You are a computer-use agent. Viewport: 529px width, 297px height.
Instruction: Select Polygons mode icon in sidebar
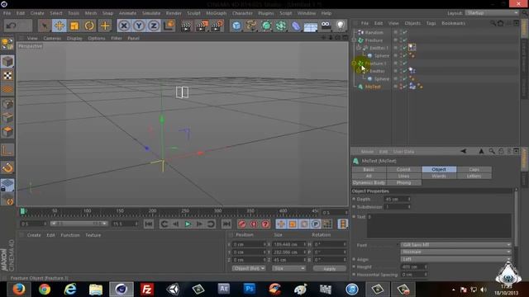tap(7, 132)
